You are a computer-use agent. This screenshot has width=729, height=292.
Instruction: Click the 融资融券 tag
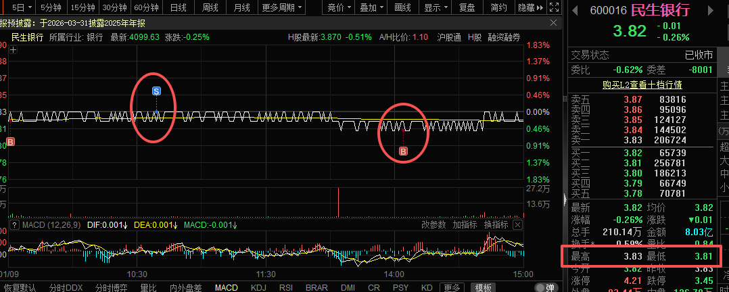(x=504, y=37)
